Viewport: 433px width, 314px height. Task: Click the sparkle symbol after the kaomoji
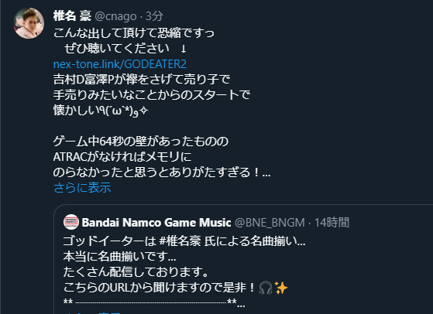(143, 111)
